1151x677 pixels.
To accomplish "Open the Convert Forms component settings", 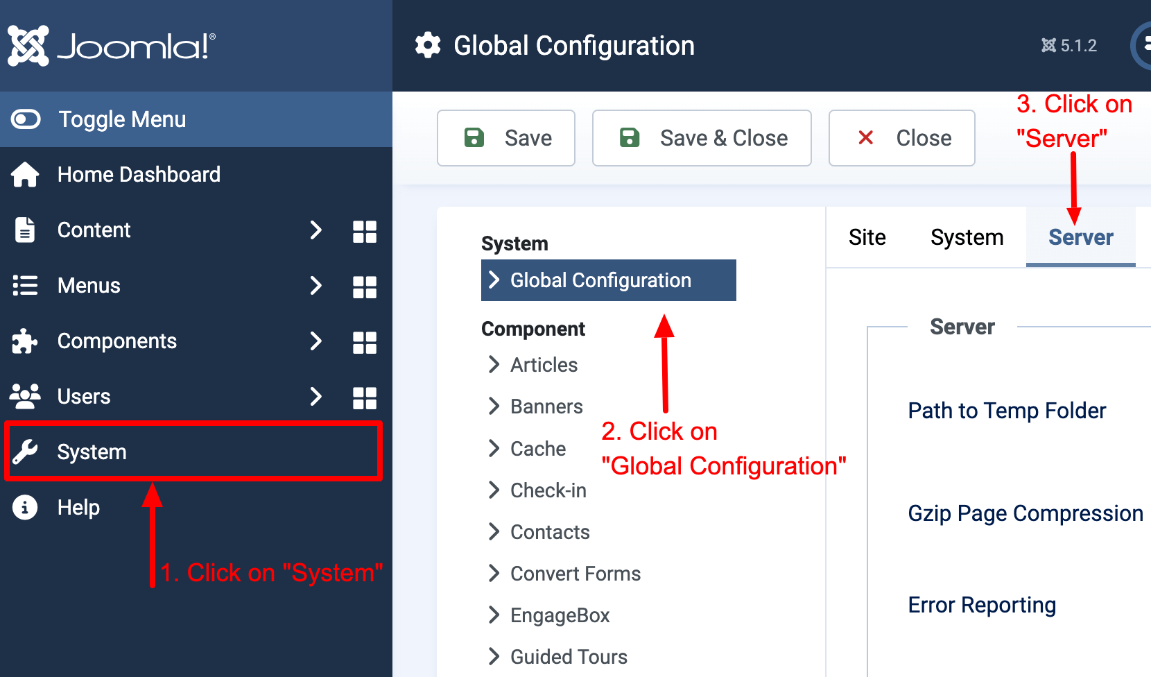I will (575, 574).
